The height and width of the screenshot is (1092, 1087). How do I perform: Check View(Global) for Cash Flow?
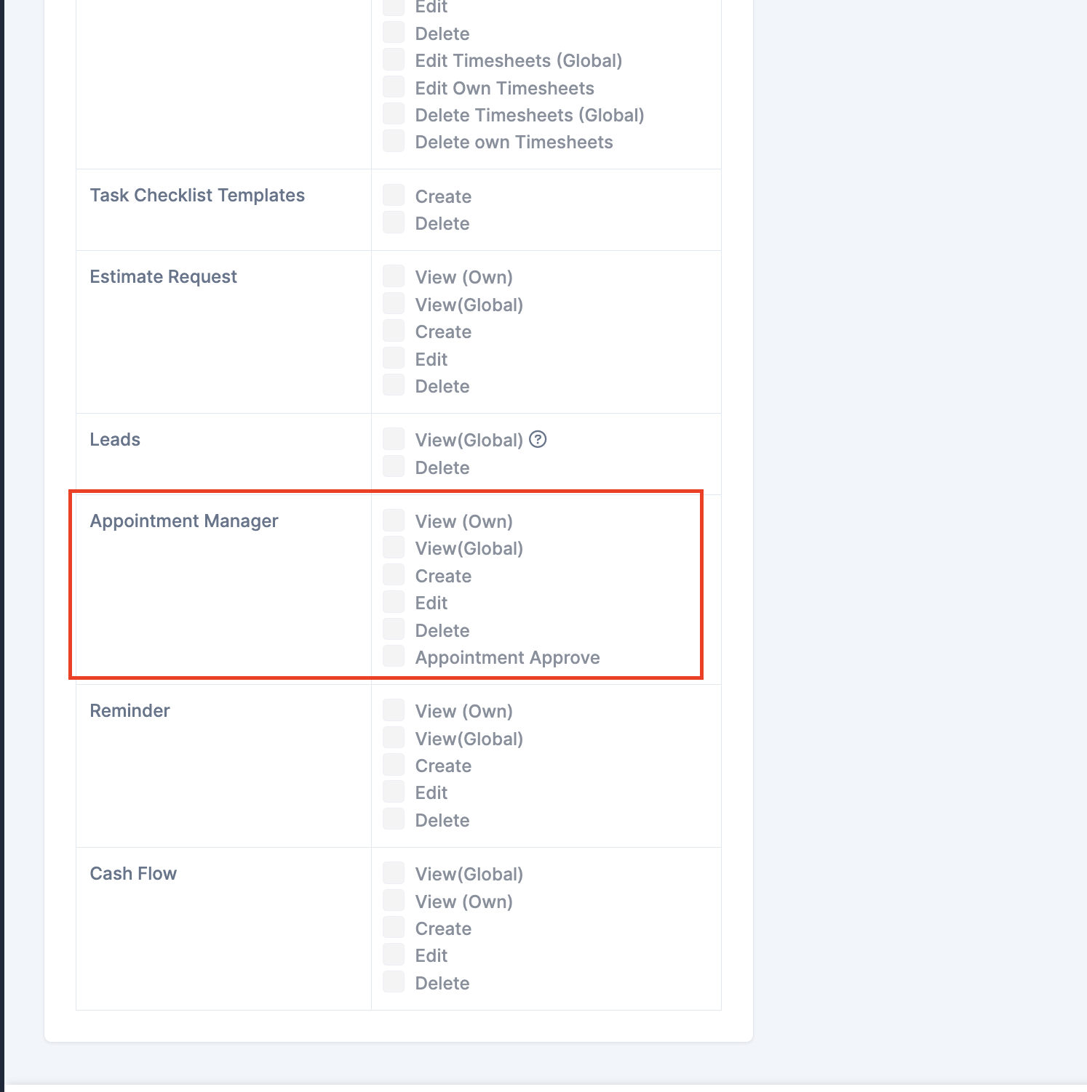pos(393,872)
